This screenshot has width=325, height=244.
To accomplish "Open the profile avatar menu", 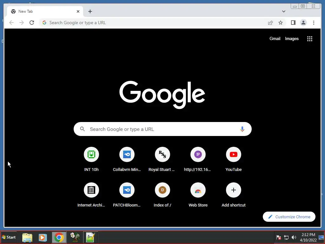I will pos(303,23).
